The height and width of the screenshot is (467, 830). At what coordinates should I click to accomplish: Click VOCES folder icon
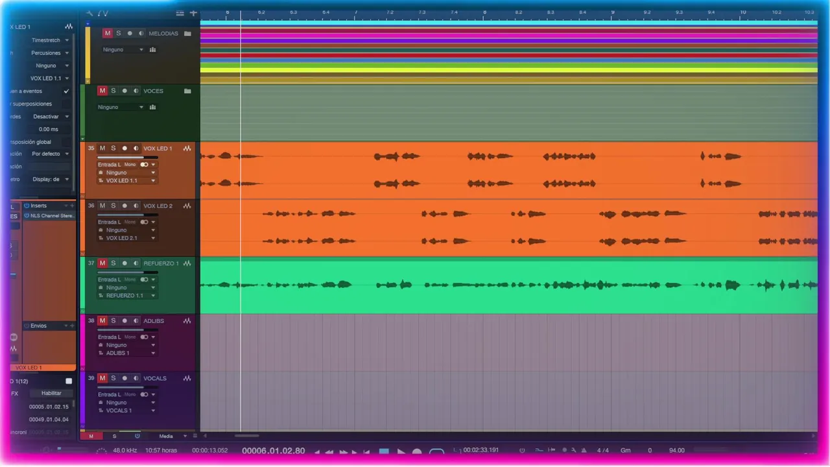click(x=187, y=91)
